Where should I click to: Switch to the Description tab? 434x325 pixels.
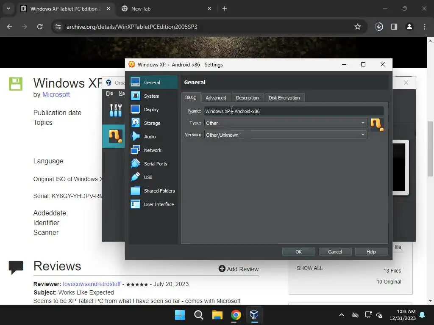point(248,98)
